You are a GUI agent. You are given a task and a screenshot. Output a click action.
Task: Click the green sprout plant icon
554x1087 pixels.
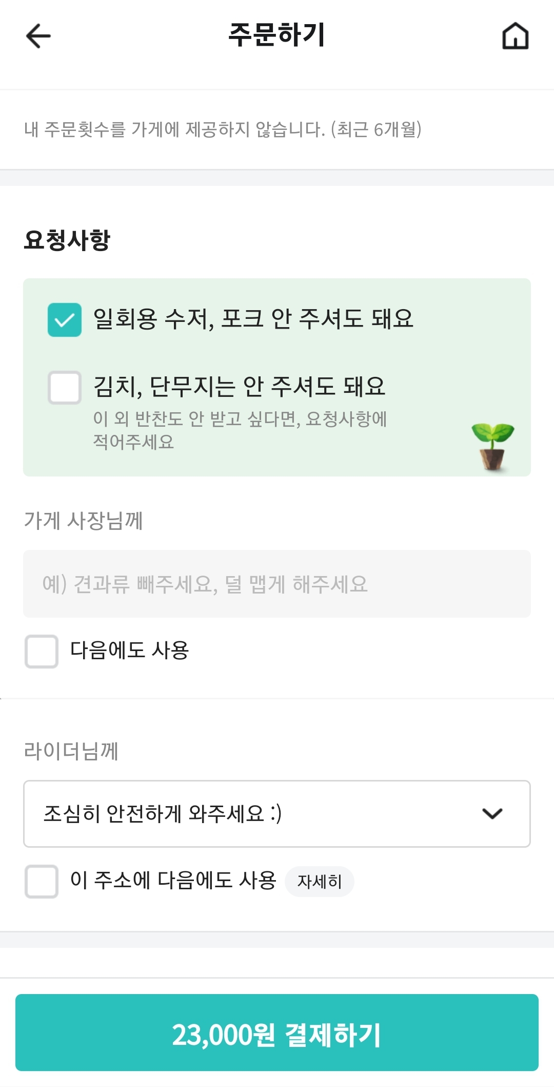pos(492,446)
